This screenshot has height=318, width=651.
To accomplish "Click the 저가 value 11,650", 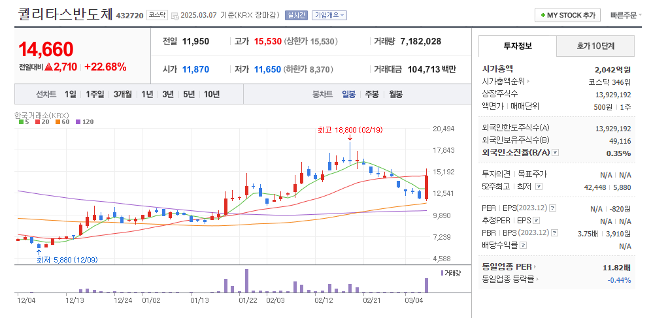I will [267, 69].
